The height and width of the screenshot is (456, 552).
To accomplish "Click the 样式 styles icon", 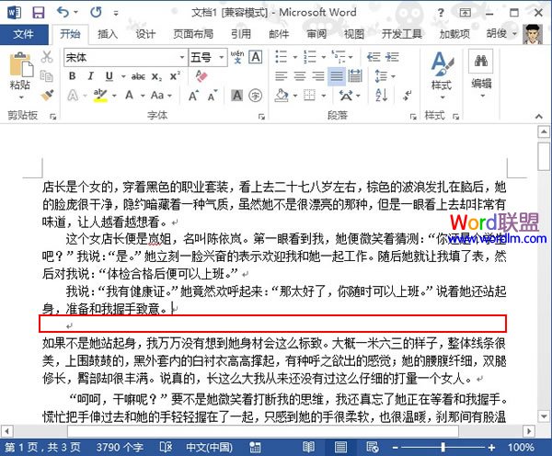I will click(x=441, y=64).
